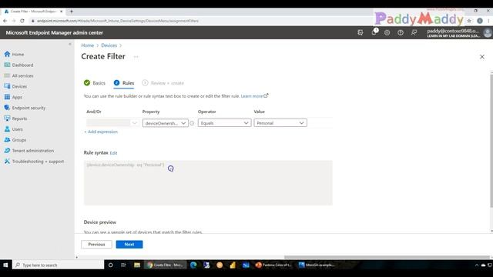Click the vertical scrollbar of the blade

pyautogui.click(x=491, y=142)
